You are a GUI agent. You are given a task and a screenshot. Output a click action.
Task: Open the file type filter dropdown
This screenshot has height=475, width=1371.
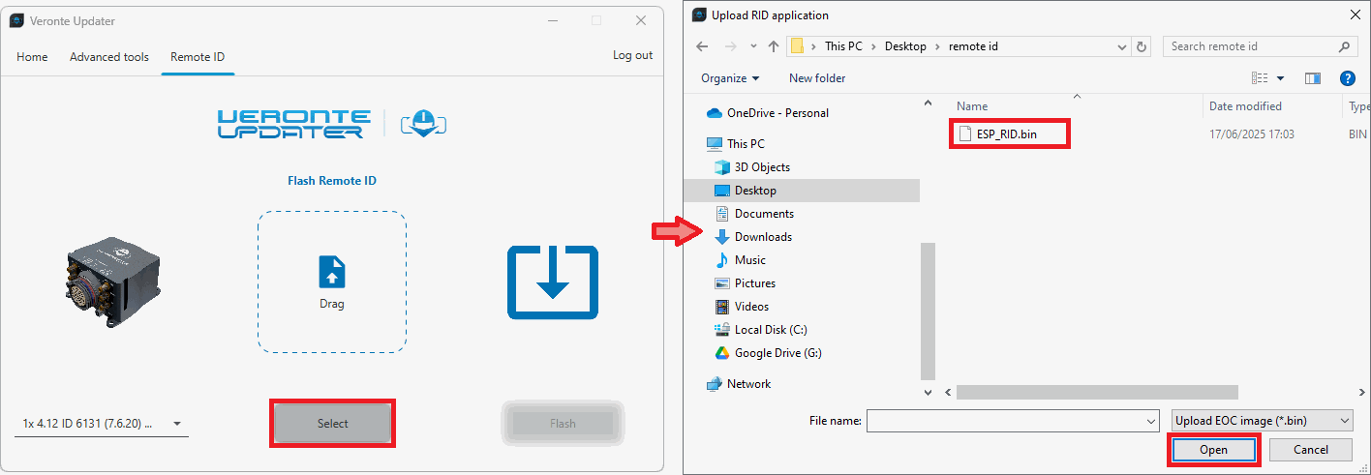point(1262,420)
